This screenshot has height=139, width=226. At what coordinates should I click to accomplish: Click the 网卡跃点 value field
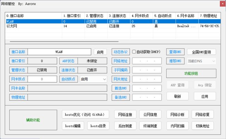coord(42,79)
